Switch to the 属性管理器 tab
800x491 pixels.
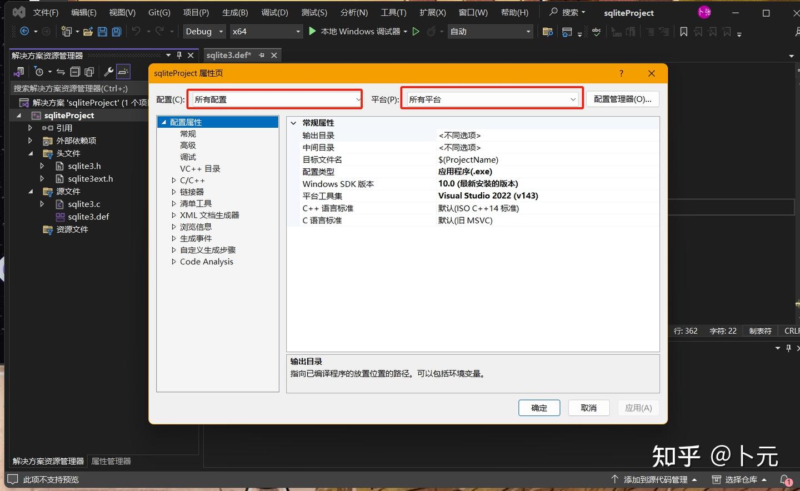110,461
